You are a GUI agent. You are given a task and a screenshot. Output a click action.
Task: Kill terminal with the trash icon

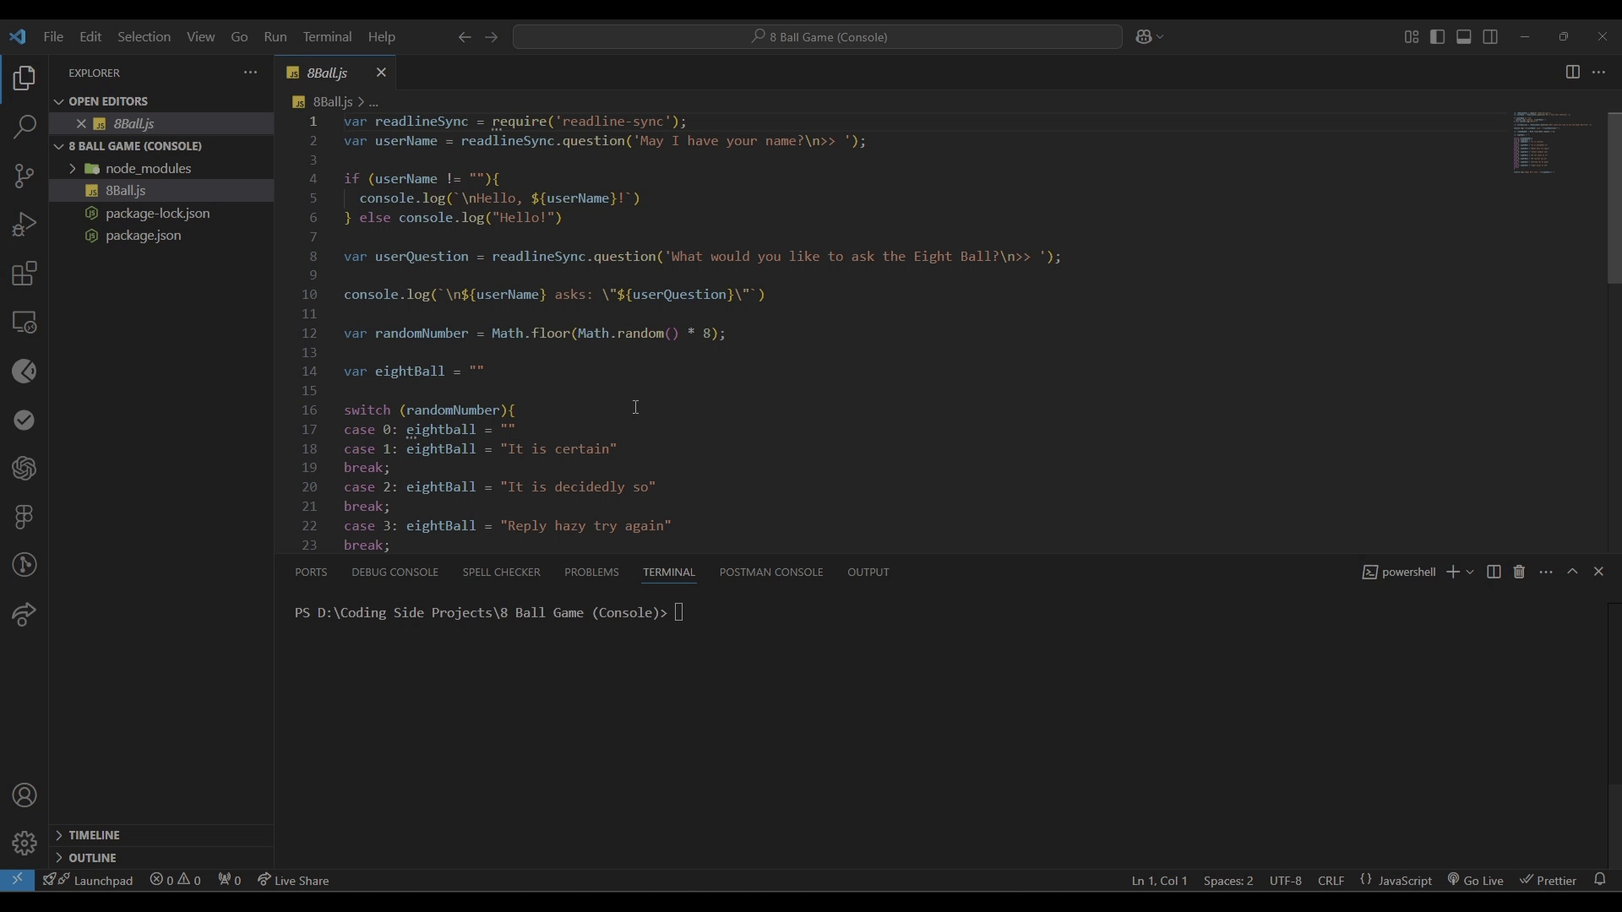tap(1519, 573)
